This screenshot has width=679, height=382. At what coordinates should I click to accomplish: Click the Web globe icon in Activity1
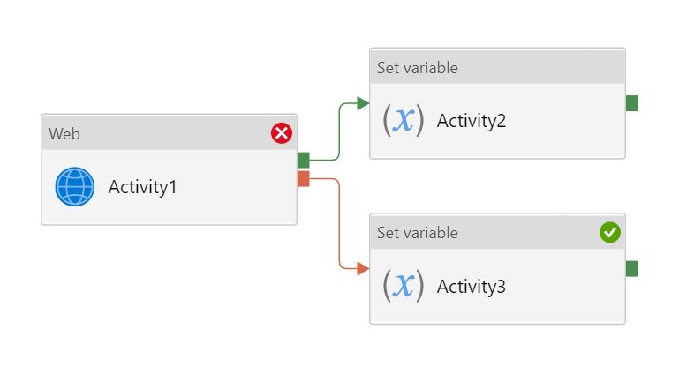click(x=74, y=187)
